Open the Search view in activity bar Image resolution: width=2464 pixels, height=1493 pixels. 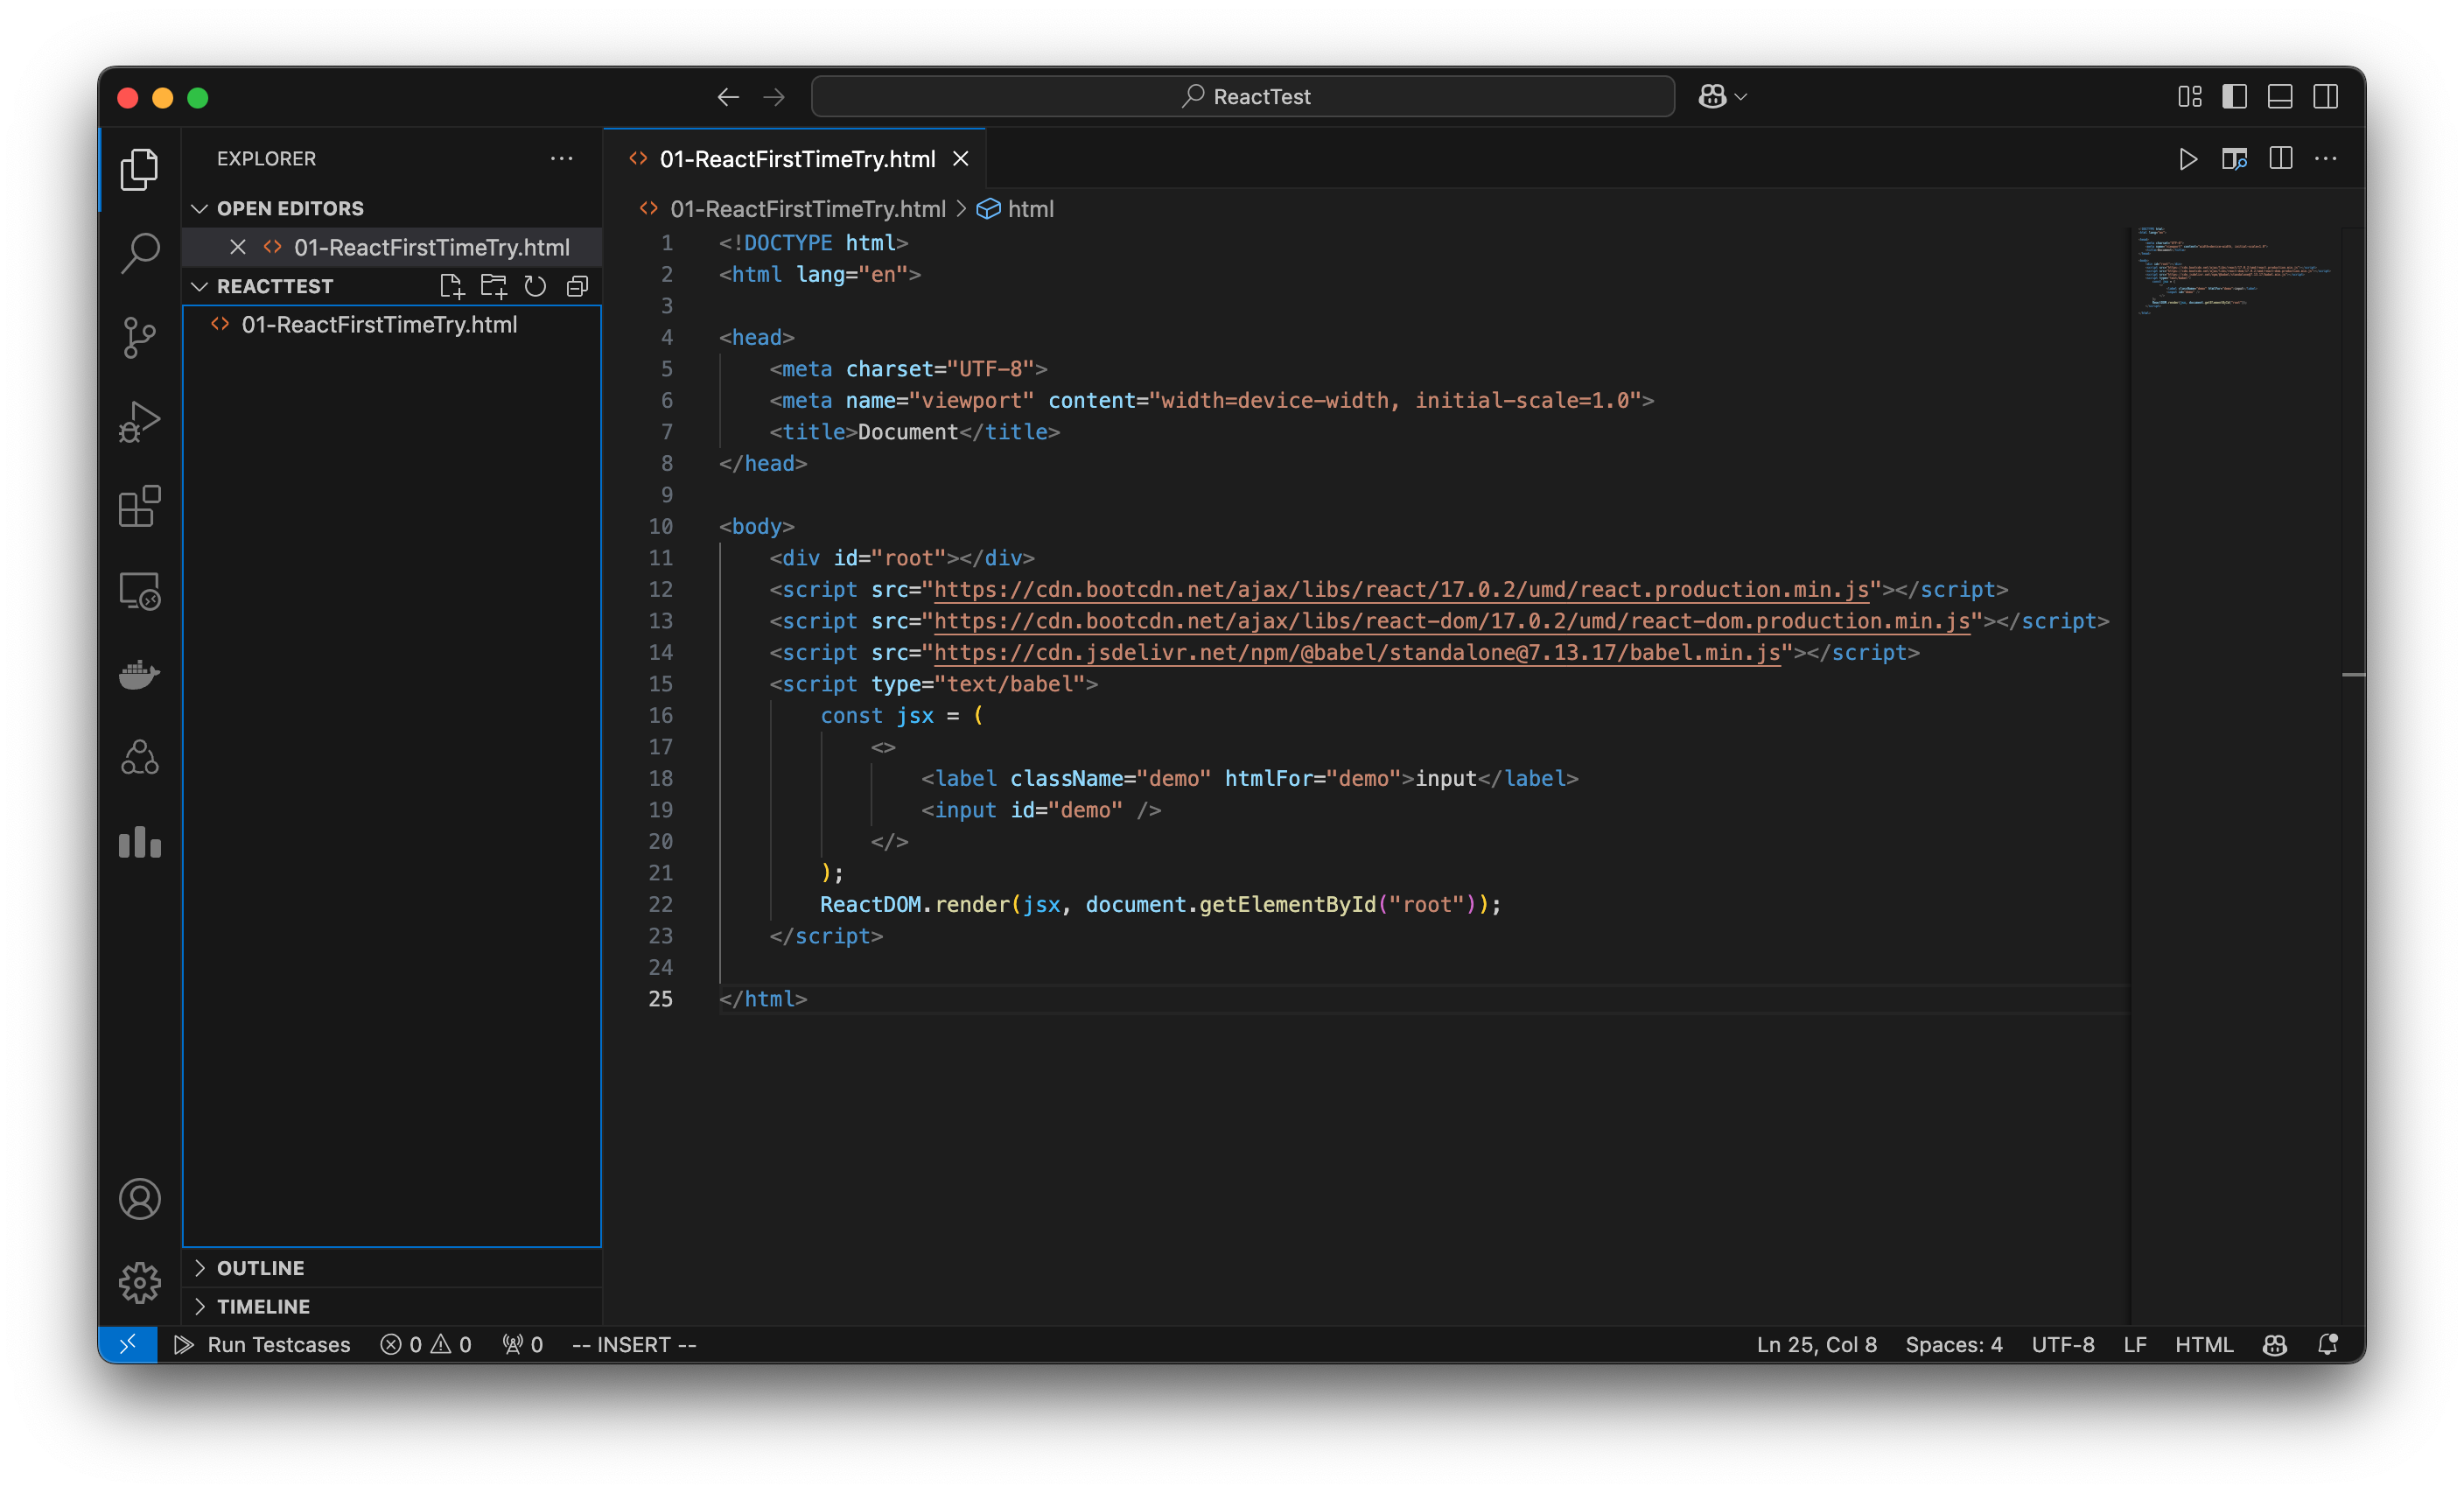tap(139, 253)
